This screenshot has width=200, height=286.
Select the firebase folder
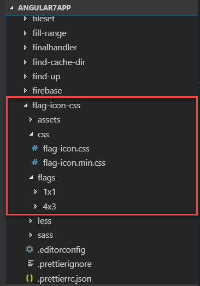point(47,91)
